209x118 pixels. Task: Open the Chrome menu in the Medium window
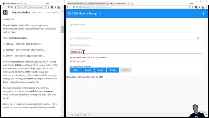tap(62, 7)
